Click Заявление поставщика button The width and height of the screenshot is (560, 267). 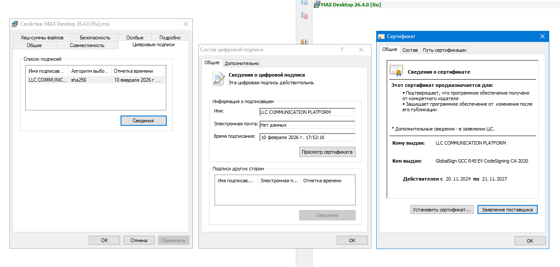[x=507, y=210]
